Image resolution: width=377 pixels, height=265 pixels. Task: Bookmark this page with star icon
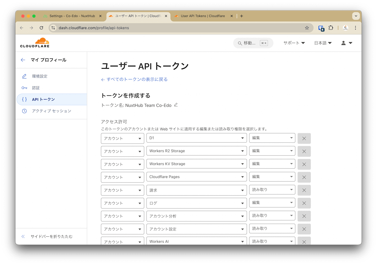[307, 28]
